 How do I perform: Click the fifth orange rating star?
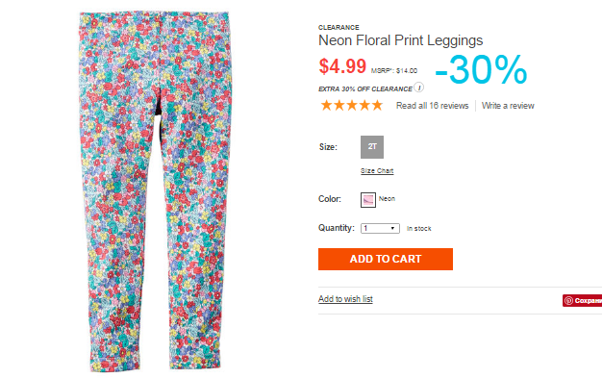coord(377,105)
